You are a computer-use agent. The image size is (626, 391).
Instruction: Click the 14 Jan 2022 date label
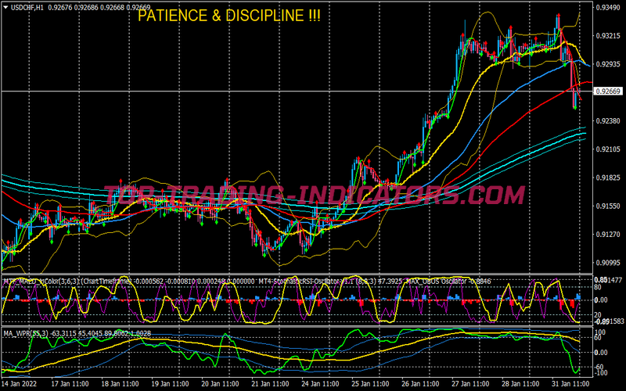(19, 384)
